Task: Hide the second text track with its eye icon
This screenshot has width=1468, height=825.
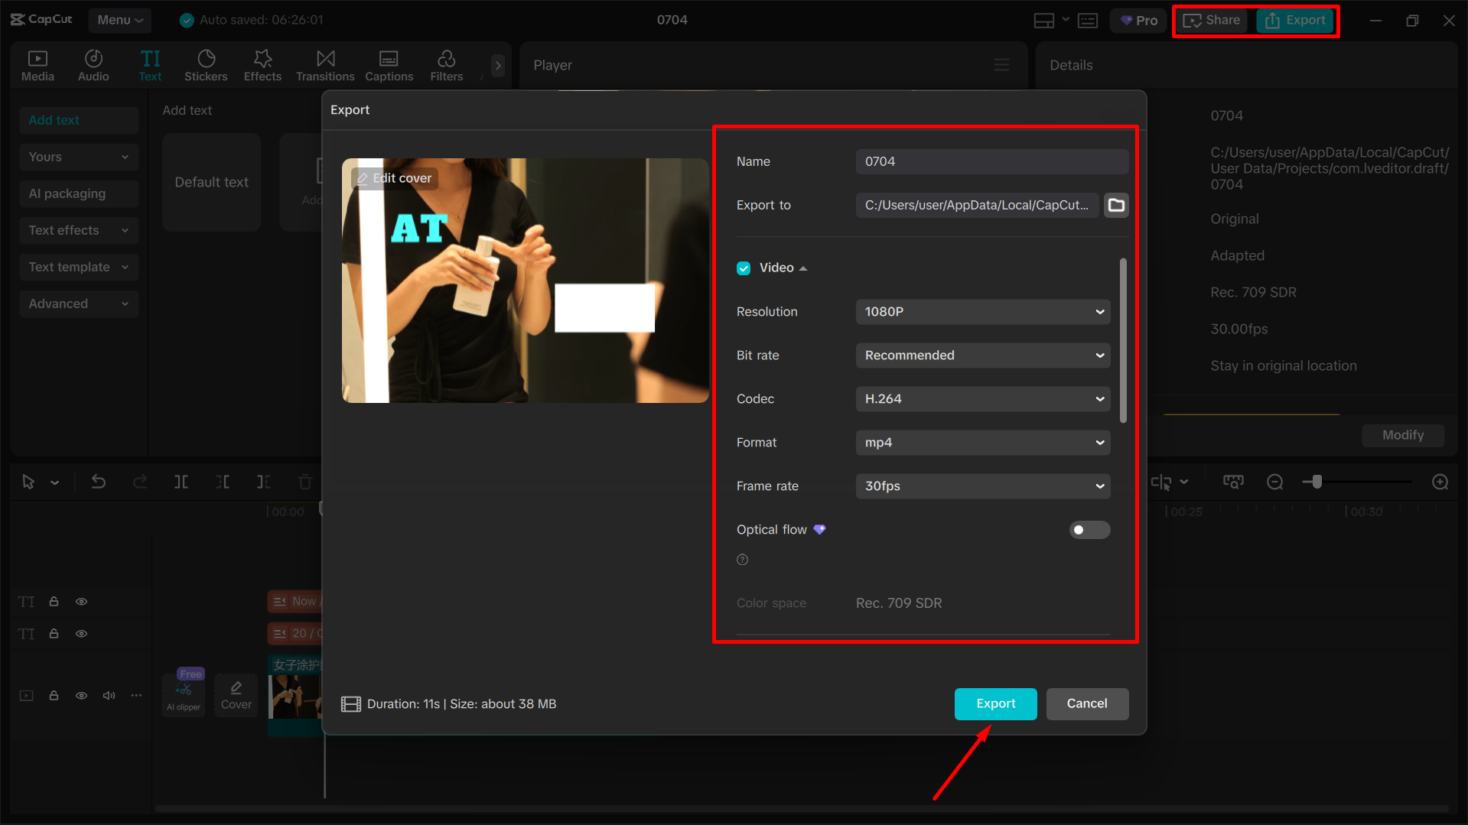Action: tap(81, 634)
